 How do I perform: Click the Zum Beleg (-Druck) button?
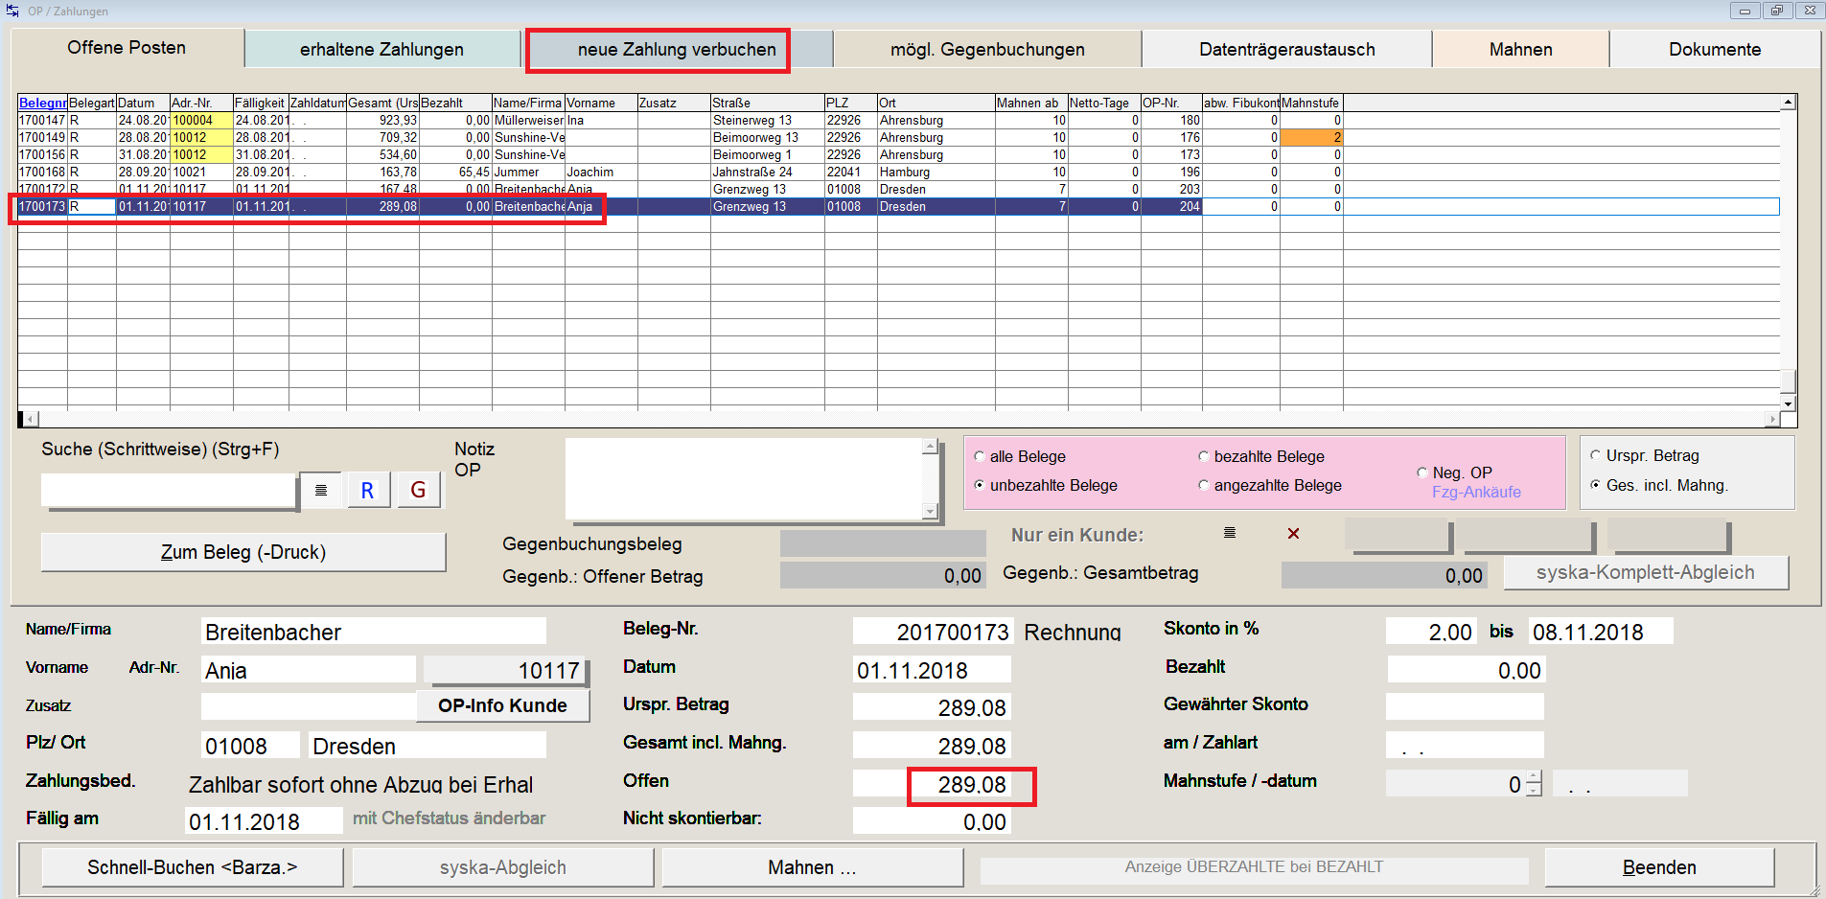pyautogui.click(x=243, y=552)
